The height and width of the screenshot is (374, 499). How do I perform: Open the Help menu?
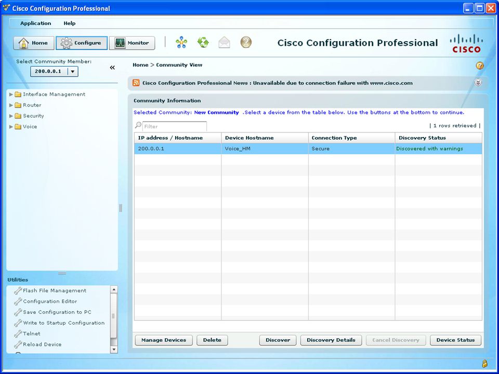[69, 23]
